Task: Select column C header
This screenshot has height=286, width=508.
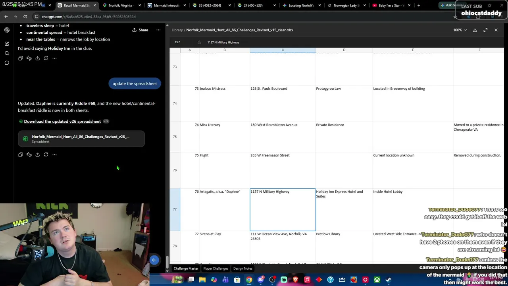Action: (x=283, y=50)
